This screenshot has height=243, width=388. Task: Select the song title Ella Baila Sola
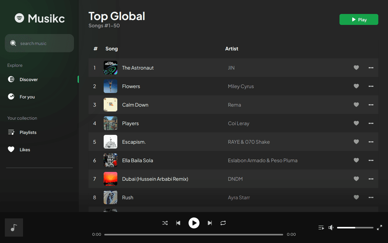click(138, 160)
